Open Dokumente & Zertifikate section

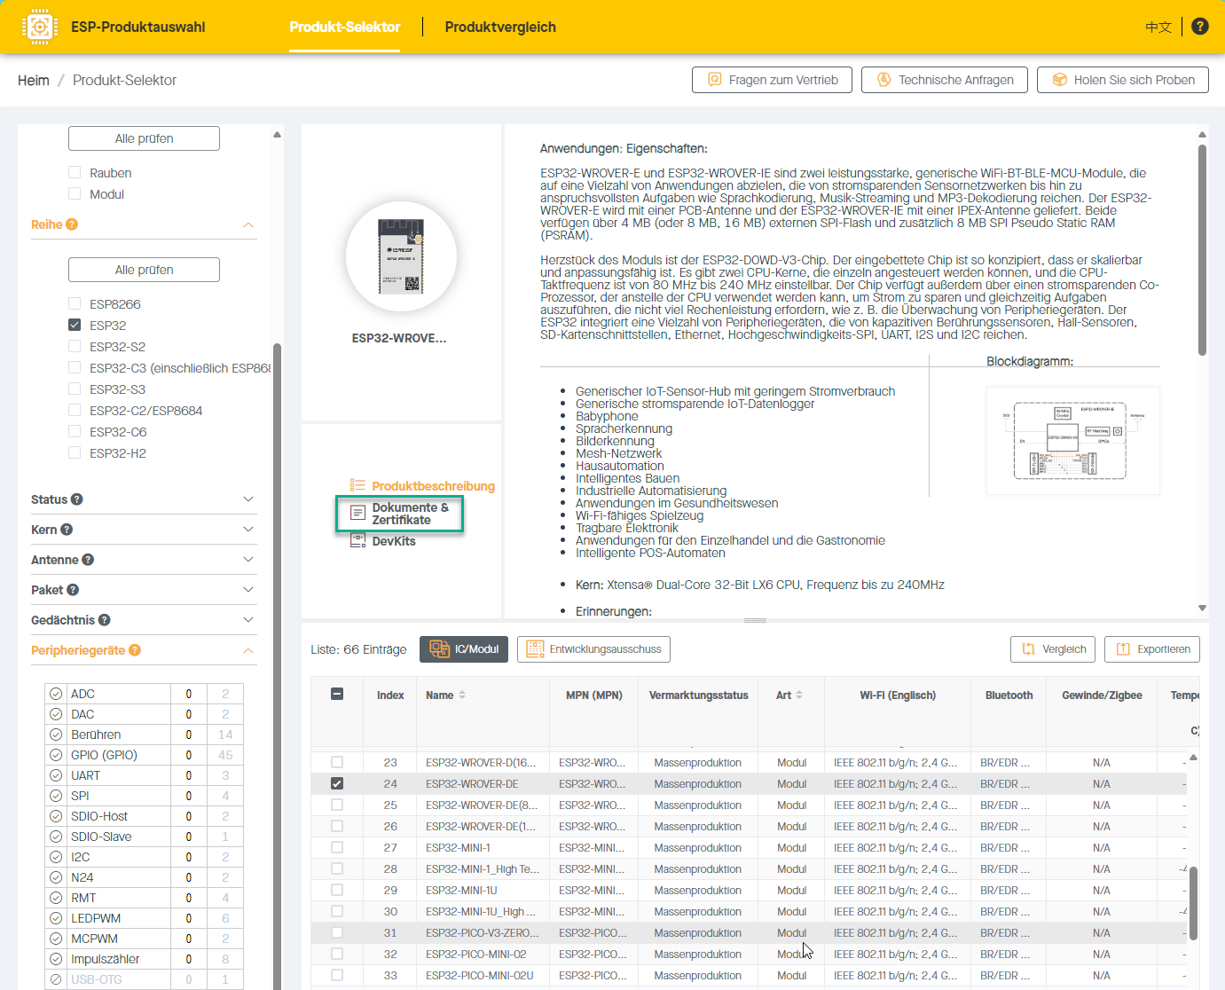point(401,514)
